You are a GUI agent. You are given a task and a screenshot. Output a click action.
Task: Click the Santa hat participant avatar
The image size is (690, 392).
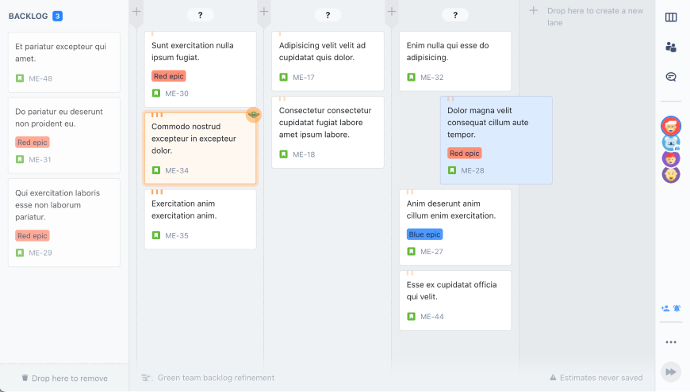671,125
